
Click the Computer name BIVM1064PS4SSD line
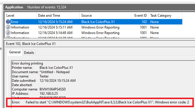click(39, 89)
